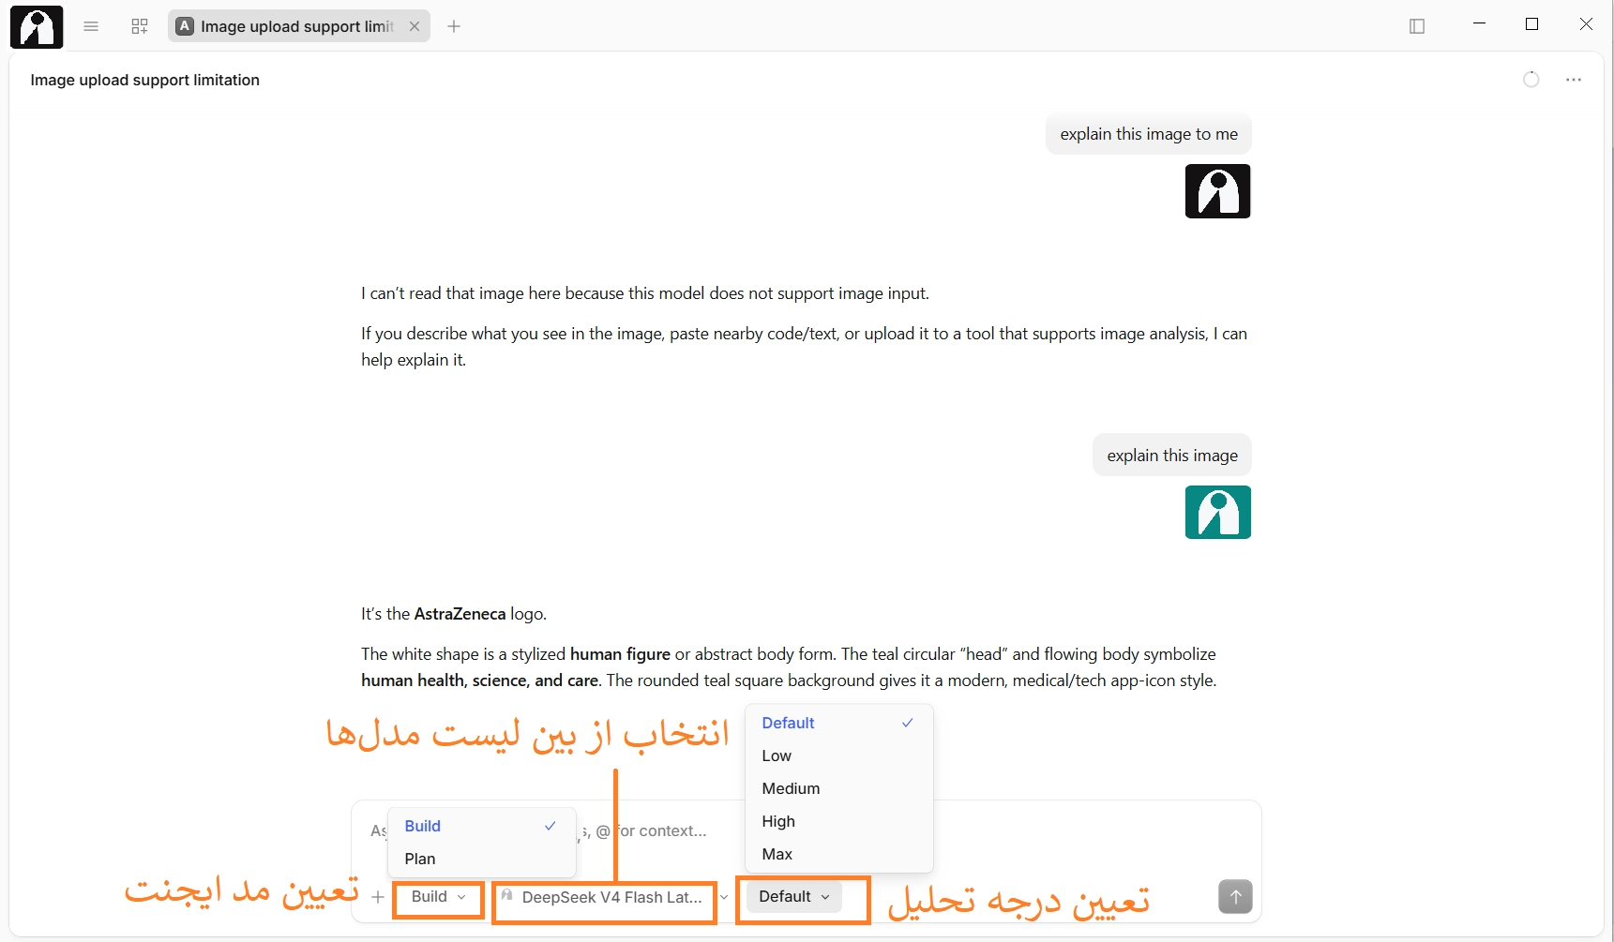This screenshot has width=1614, height=942.
Task: Open a new tab with the plus icon
Action: [x=454, y=26]
